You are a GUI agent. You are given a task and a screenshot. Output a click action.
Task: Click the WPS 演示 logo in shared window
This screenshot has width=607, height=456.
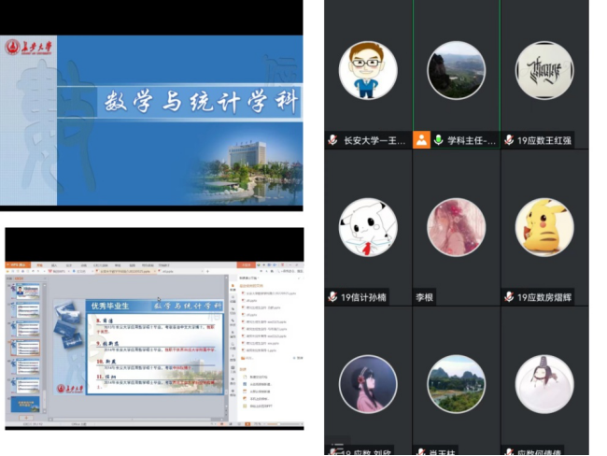pos(18,266)
